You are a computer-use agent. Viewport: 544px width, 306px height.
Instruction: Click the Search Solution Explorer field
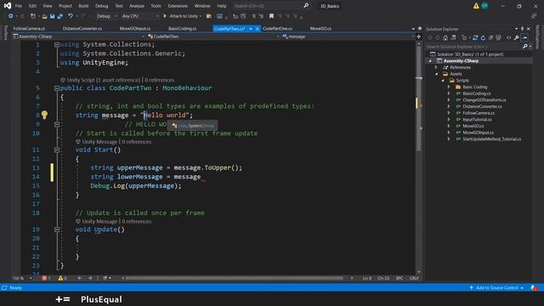click(473, 47)
